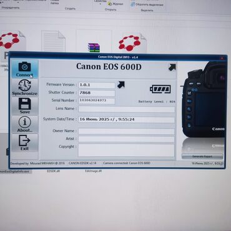Select the blank document file icon in Explorer

click(x=53, y=41)
